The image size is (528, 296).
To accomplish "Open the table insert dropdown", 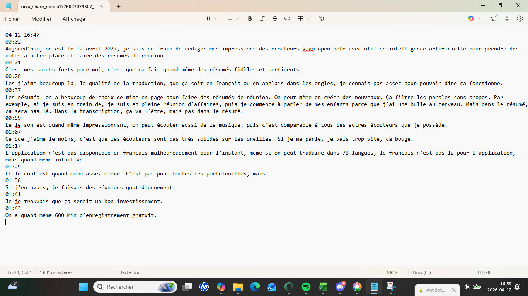I will pos(304,18).
